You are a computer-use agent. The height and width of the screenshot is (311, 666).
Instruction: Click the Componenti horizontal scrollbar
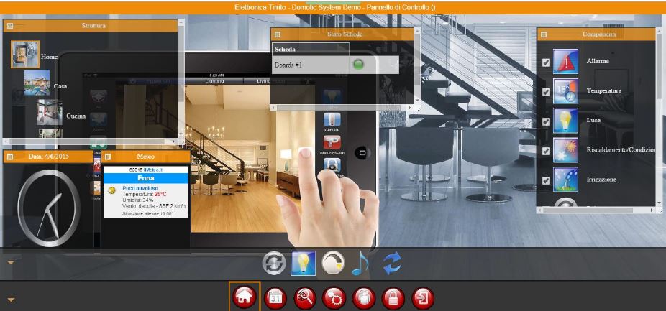(596, 210)
